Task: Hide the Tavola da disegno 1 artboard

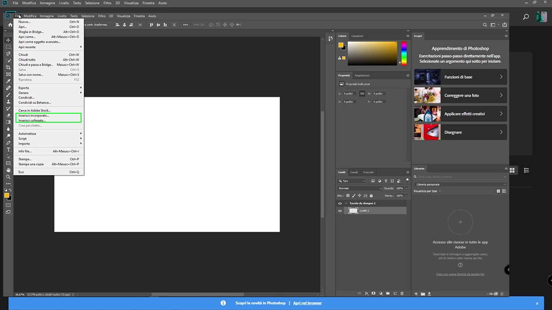Action: tap(340, 203)
